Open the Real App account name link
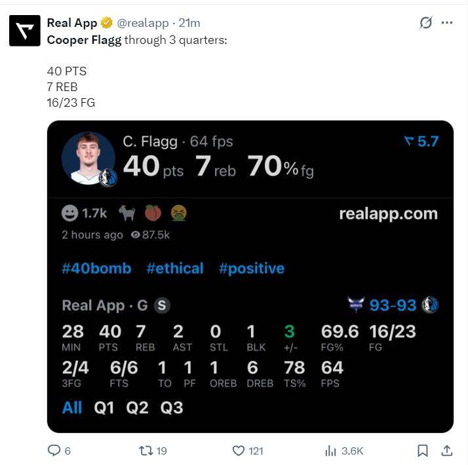 pos(72,23)
